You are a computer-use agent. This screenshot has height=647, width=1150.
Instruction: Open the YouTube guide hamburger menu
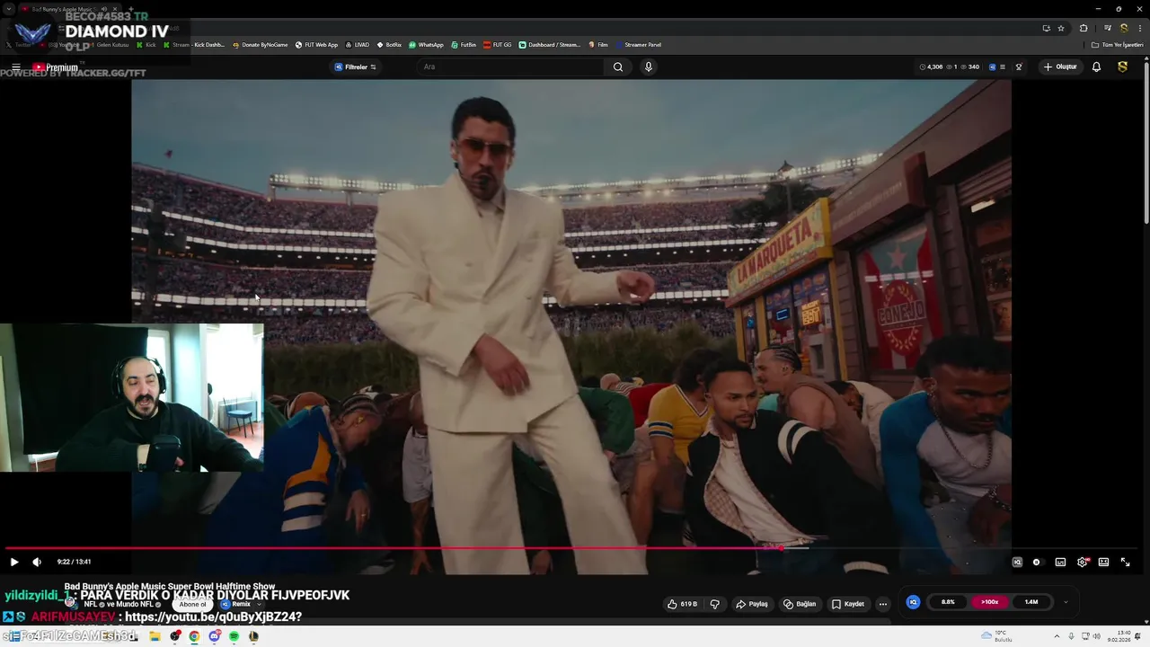[x=16, y=67]
